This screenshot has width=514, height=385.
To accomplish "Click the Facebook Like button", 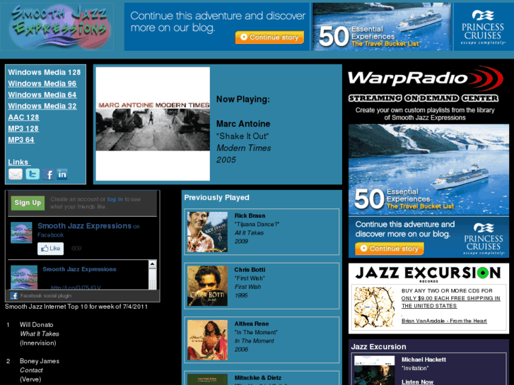I will click(x=50, y=249).
